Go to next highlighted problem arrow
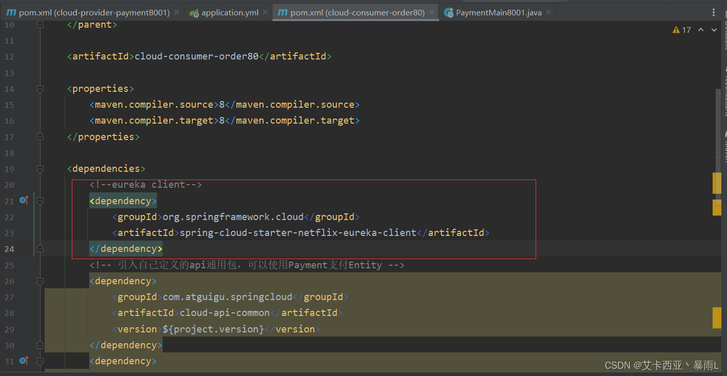Image resolution: width=727 pixels, height=376 pixels. coord(714,30)
